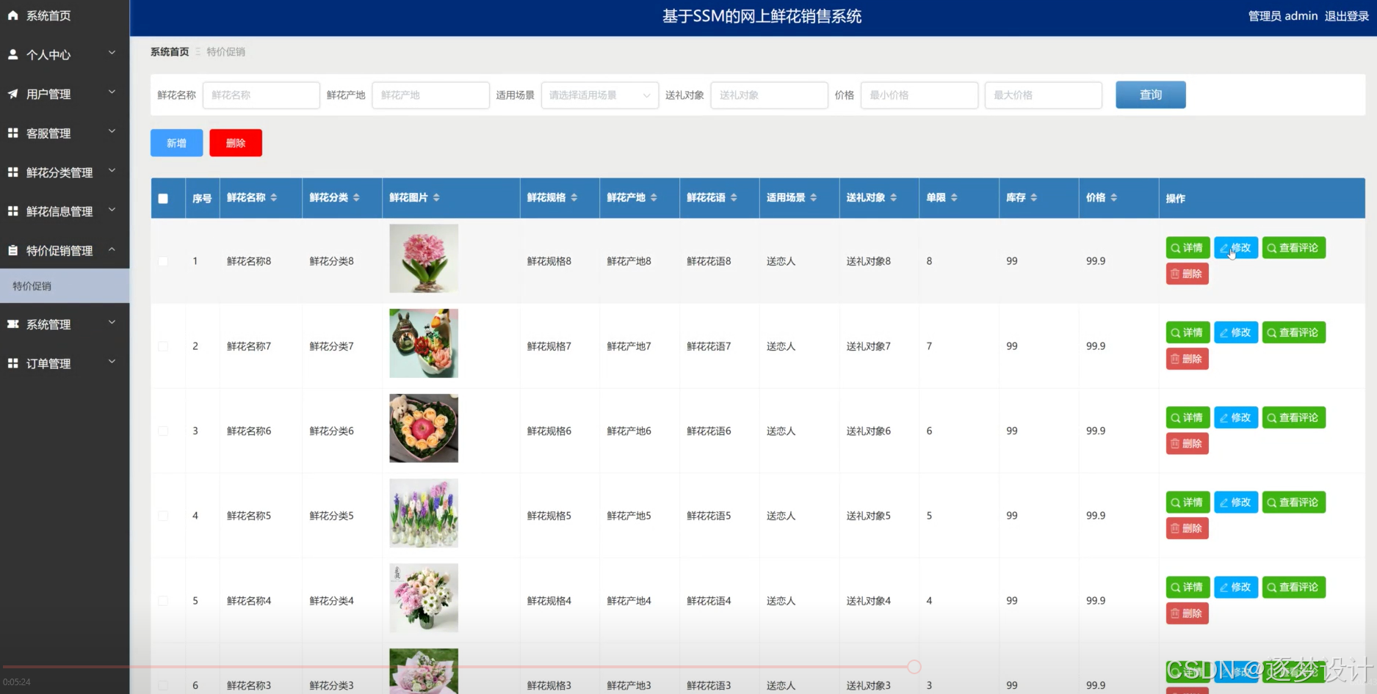Viewport: 1377px width, 694px height.
Task: Click the home icon beside 系统首页
Action: [x=12, y=15]
